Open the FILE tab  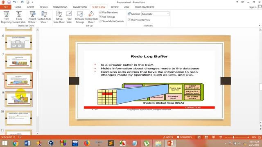point(6,7)
